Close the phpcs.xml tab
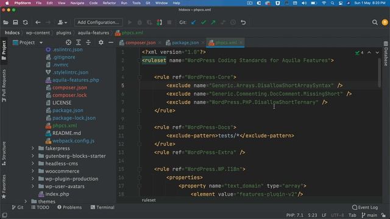Viewport: 390px width, 219px height. point(241,43)
